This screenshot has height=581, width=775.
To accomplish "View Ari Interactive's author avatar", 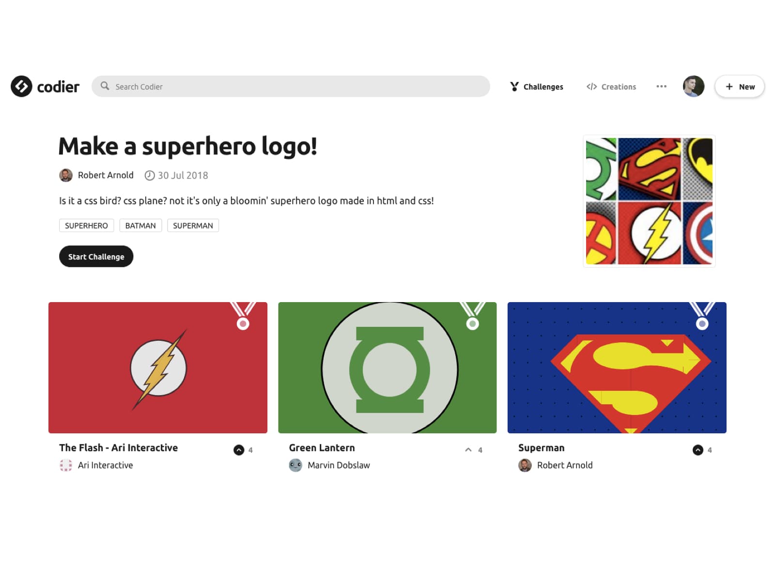I will click(x=66, y=465).
